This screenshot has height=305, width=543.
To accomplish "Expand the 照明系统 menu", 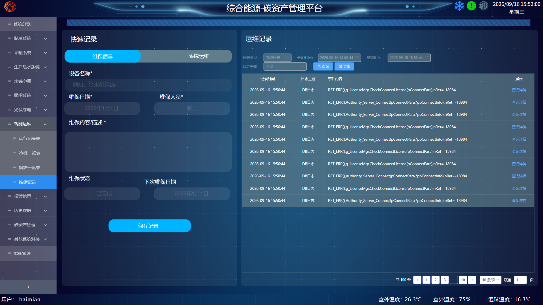I will 28,95.
